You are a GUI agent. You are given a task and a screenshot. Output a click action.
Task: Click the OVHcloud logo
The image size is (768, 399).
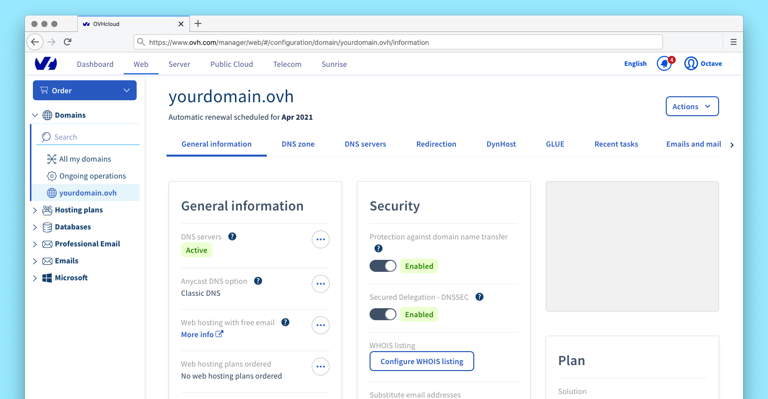pos(46,64)
